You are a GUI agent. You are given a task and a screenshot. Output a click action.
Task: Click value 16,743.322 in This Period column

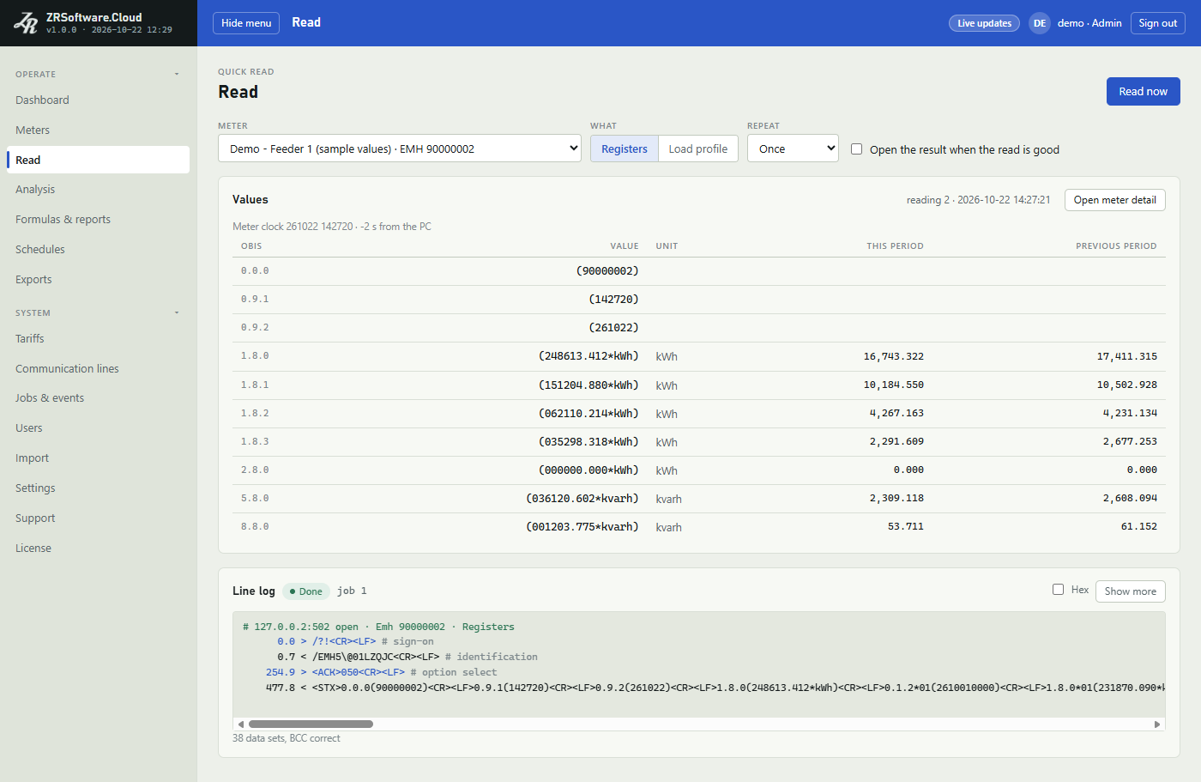tap(893, 356)
